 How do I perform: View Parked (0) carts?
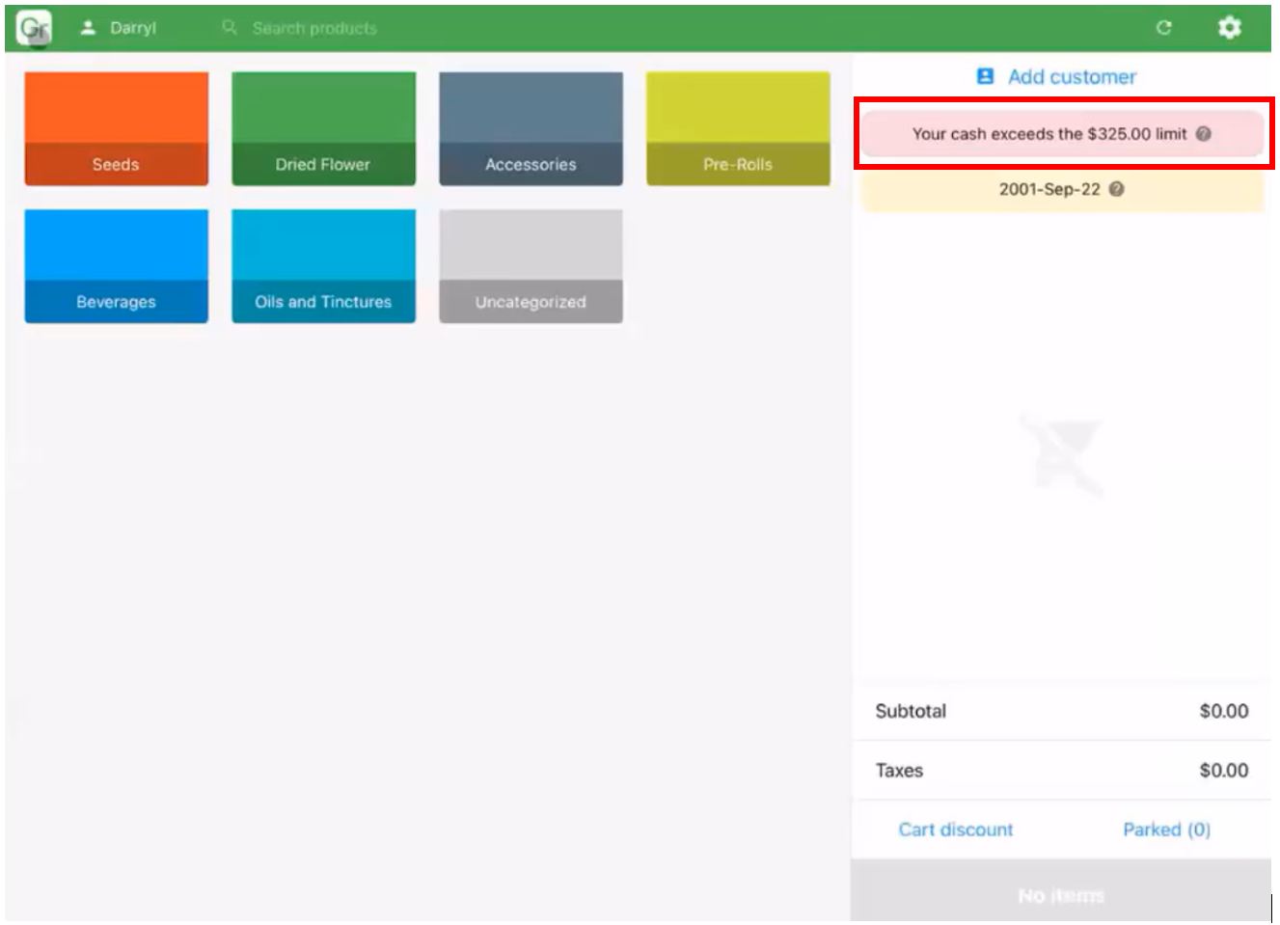pyautogui.click(x=1166, y=830)
